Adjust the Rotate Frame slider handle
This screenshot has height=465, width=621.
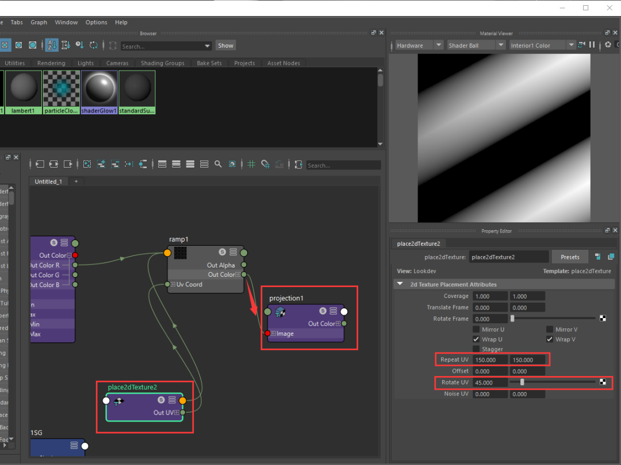coord(512,318)
